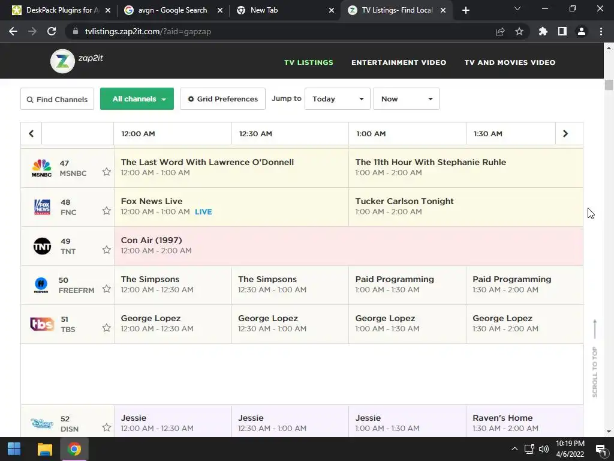This screenshot has width=614, height=461.
Task: Click the browser forward arrow
Action: (x=32, y=31)
